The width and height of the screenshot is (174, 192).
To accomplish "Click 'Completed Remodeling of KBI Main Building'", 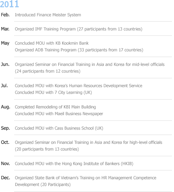I will coord(55,107).
